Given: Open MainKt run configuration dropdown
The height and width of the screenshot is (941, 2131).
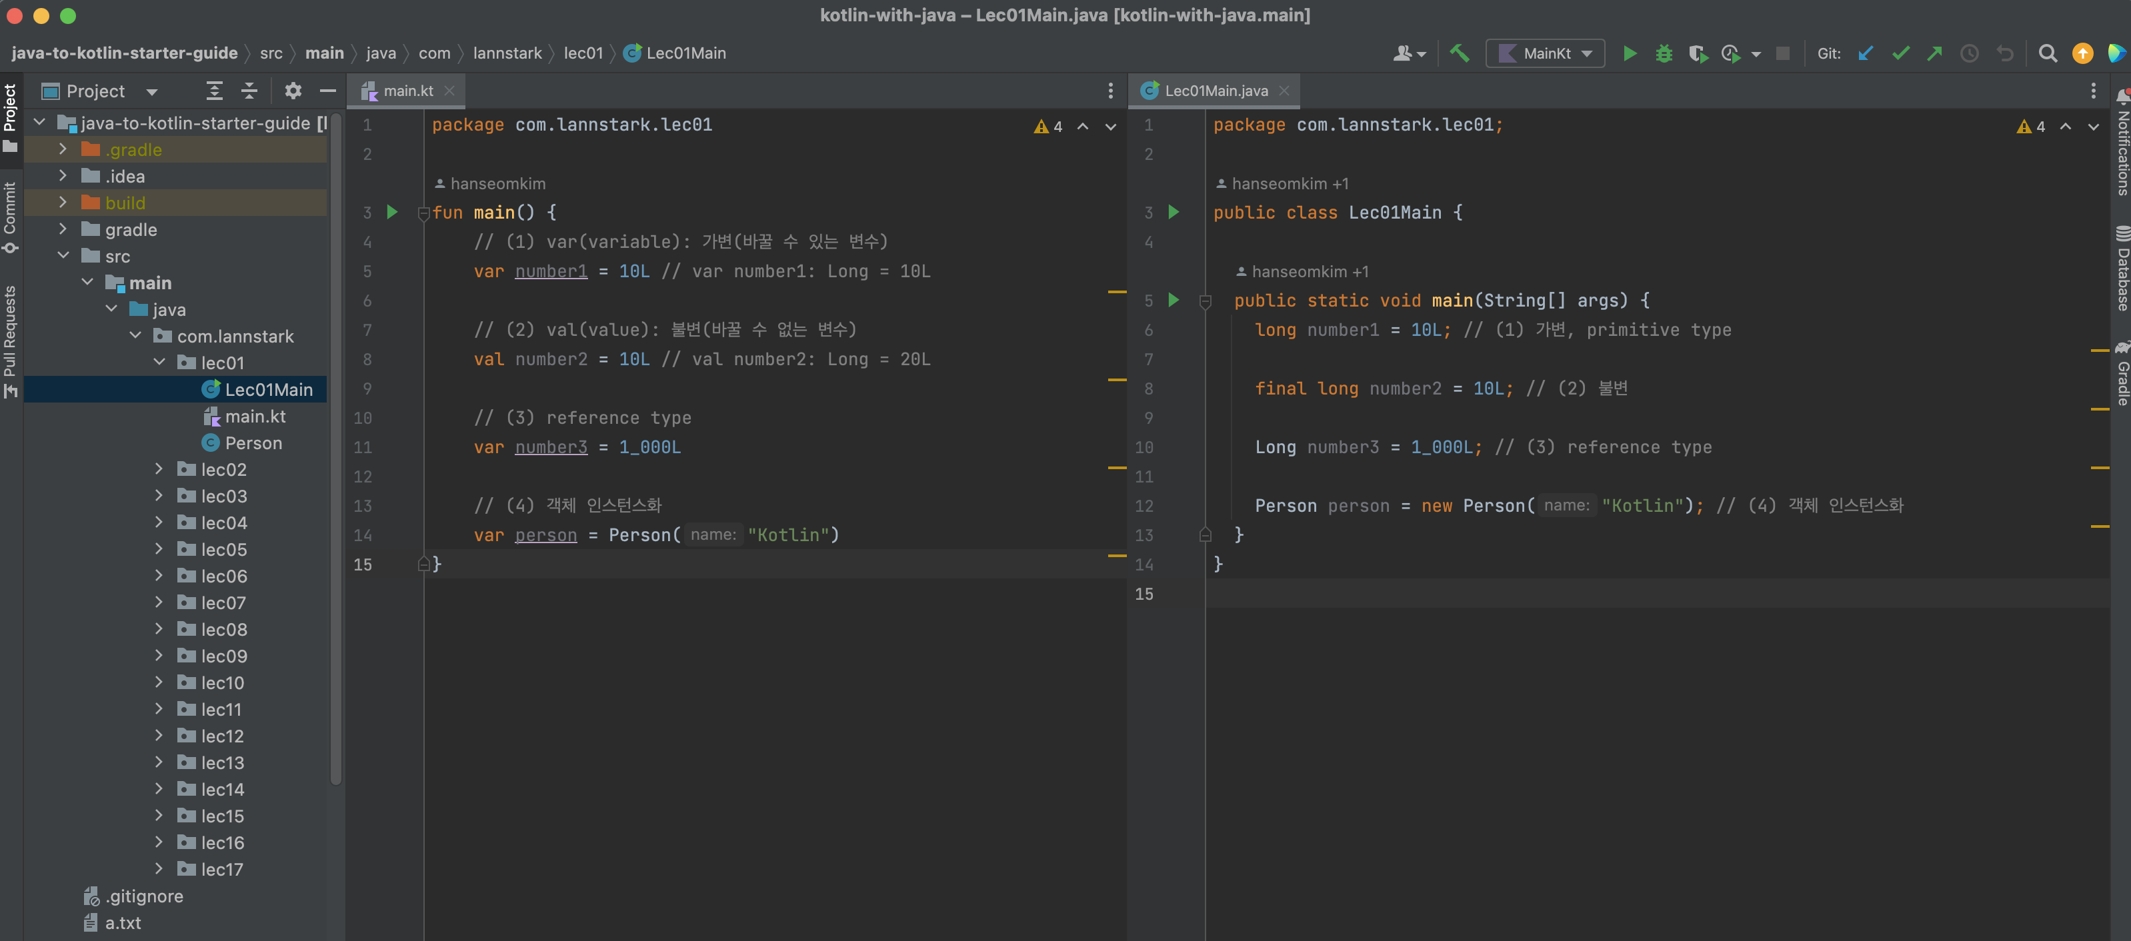Looking at the screenshot, I should click(x=1544, y=53).
